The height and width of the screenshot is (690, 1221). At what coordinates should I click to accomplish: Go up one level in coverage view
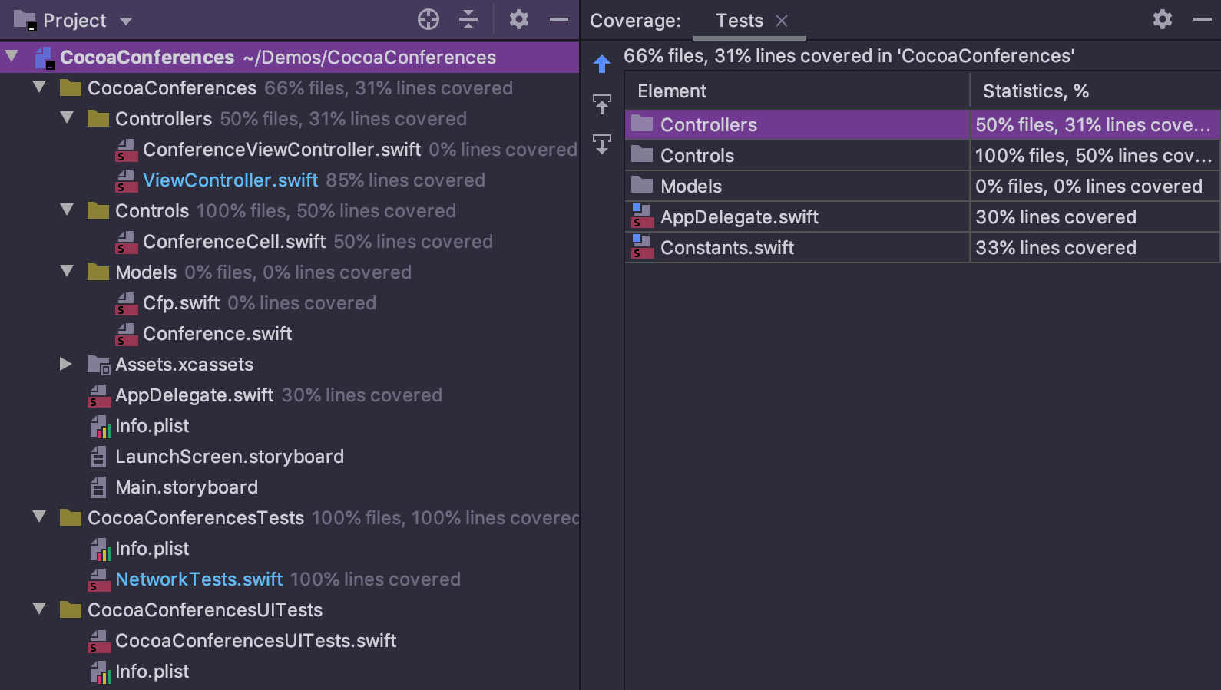[x=602, y=64]
